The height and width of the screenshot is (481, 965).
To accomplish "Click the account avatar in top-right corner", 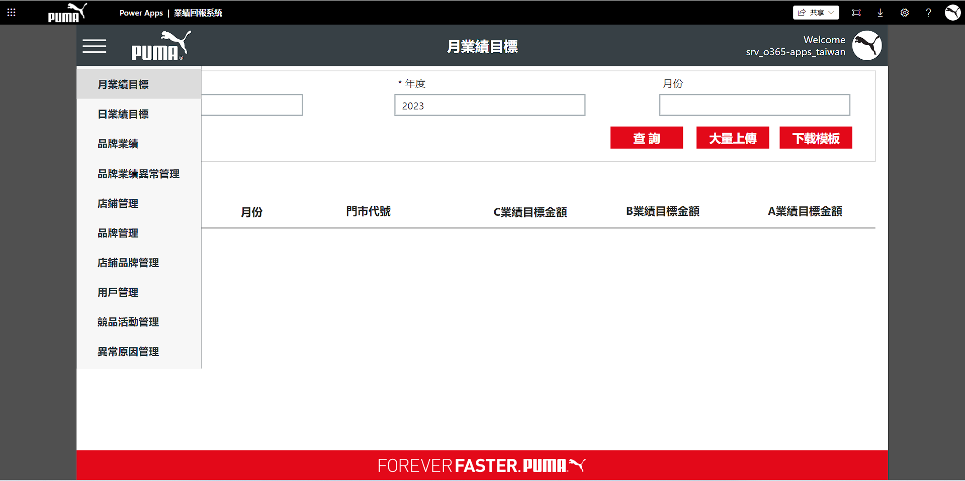I will [952, 13].
